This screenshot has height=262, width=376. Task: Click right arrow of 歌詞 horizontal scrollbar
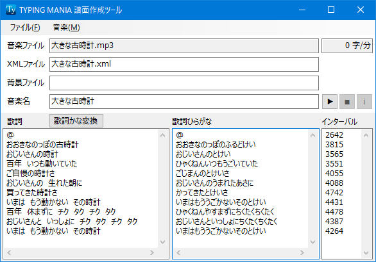152,252
